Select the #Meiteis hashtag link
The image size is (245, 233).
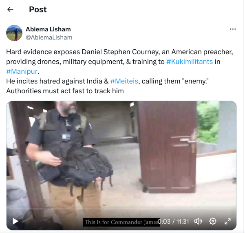(124, 81)
